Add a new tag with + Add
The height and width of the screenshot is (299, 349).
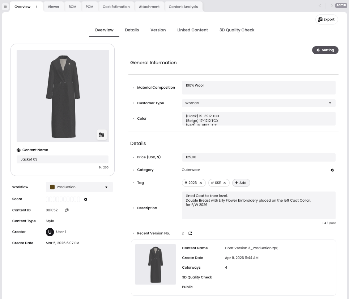241,183
